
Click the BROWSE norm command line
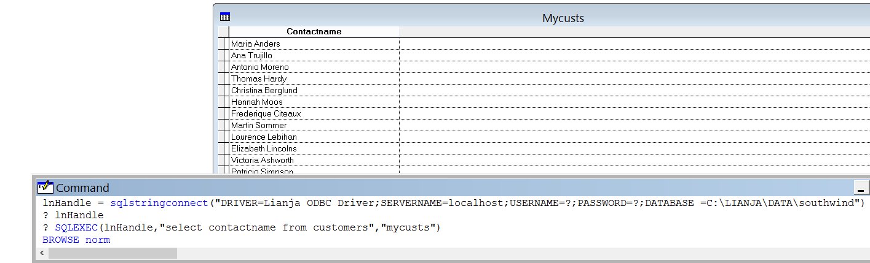(x=76, y=240)
